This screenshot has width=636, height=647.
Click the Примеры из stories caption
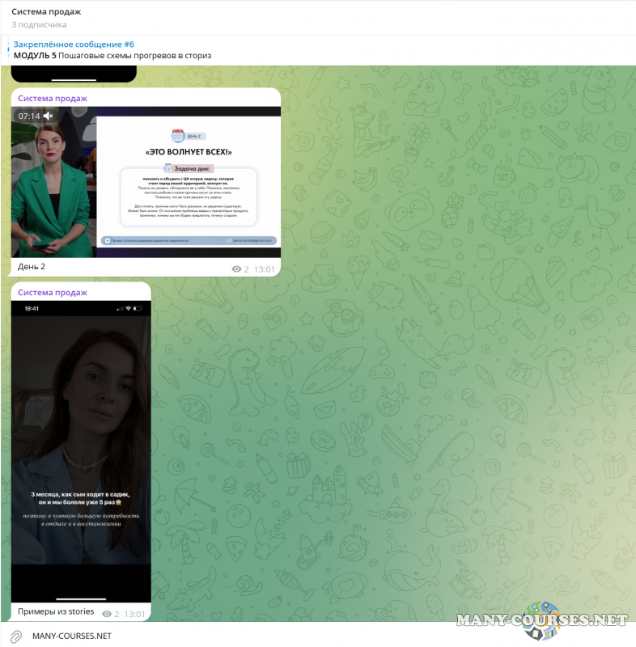(56, 611)
